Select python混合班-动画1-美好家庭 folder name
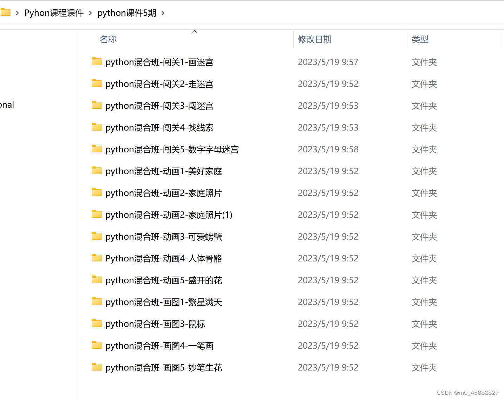The height and width of the screenshot is (399, 504). click(164, 171)
